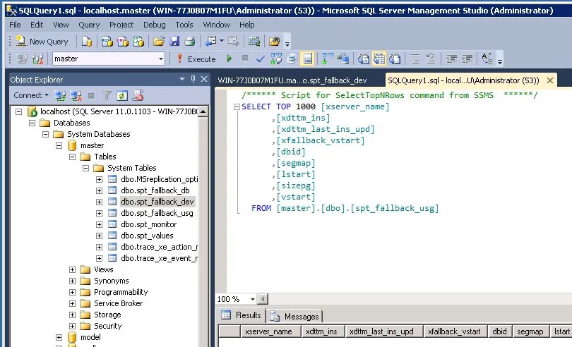Click Analysis Services MDX Query icon
The height and width of the screenshot is (347, 572).
pos(107,42)
